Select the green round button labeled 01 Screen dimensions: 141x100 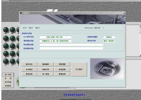coord(6,29)
